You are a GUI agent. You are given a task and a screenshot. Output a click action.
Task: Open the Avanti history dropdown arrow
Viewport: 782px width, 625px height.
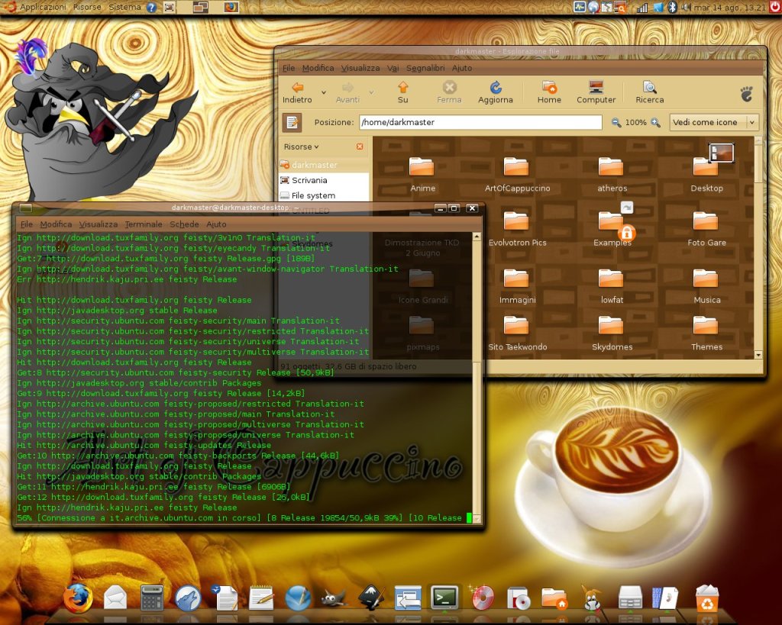371,92
